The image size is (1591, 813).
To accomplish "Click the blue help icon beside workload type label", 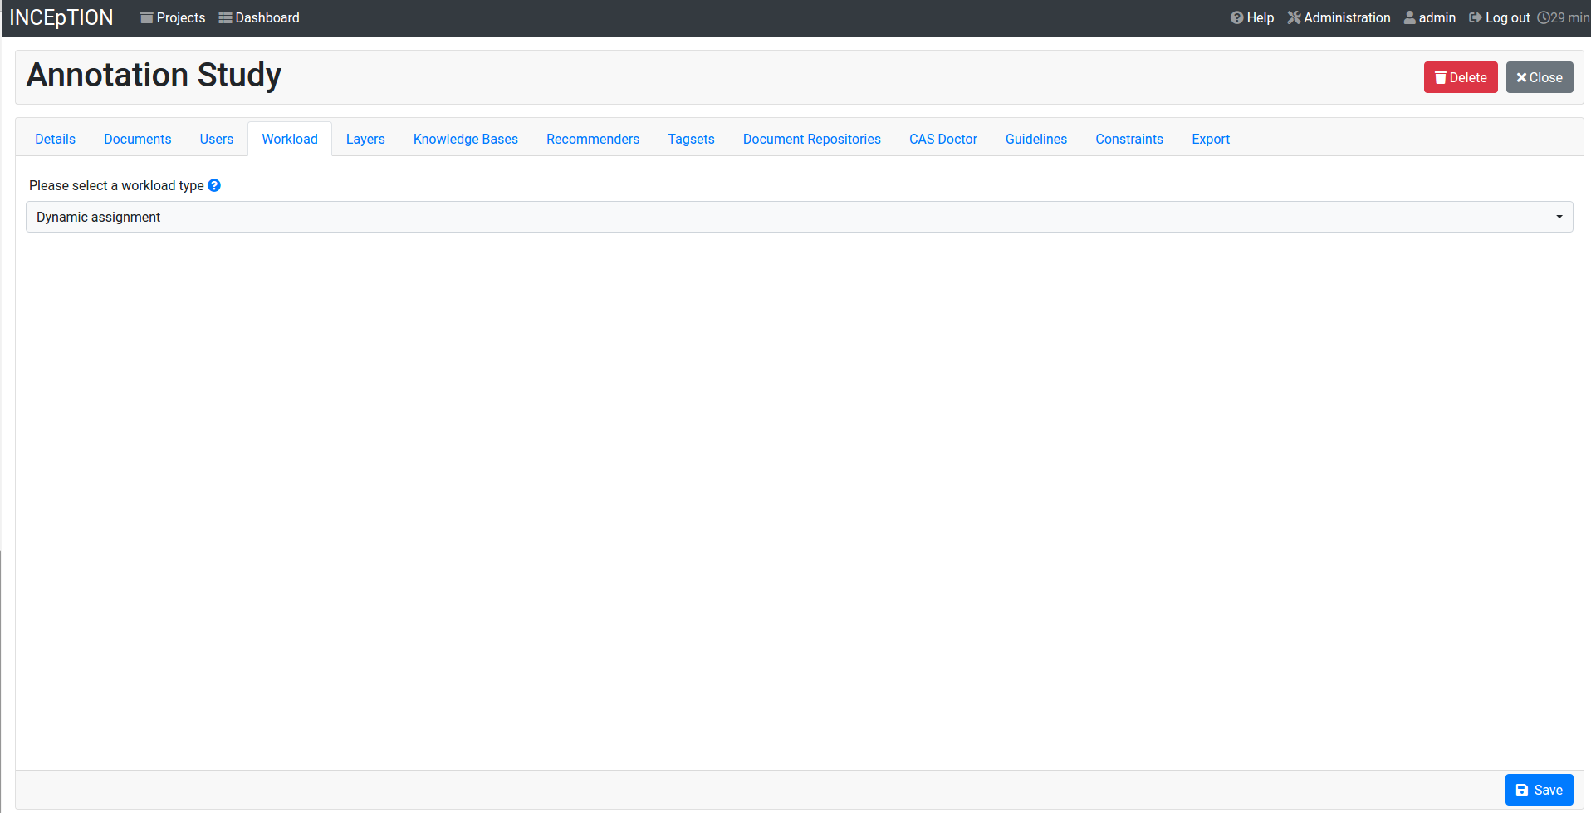I will click(x=214, y=185).
